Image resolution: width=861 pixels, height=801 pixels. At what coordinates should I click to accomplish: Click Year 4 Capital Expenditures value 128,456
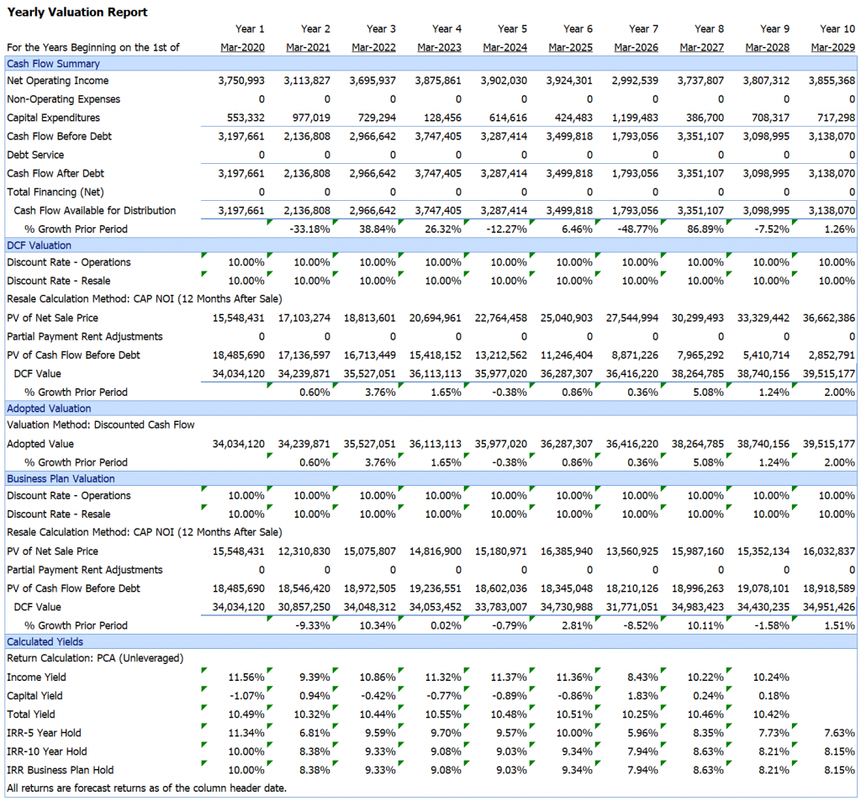(x=442, y=118)
